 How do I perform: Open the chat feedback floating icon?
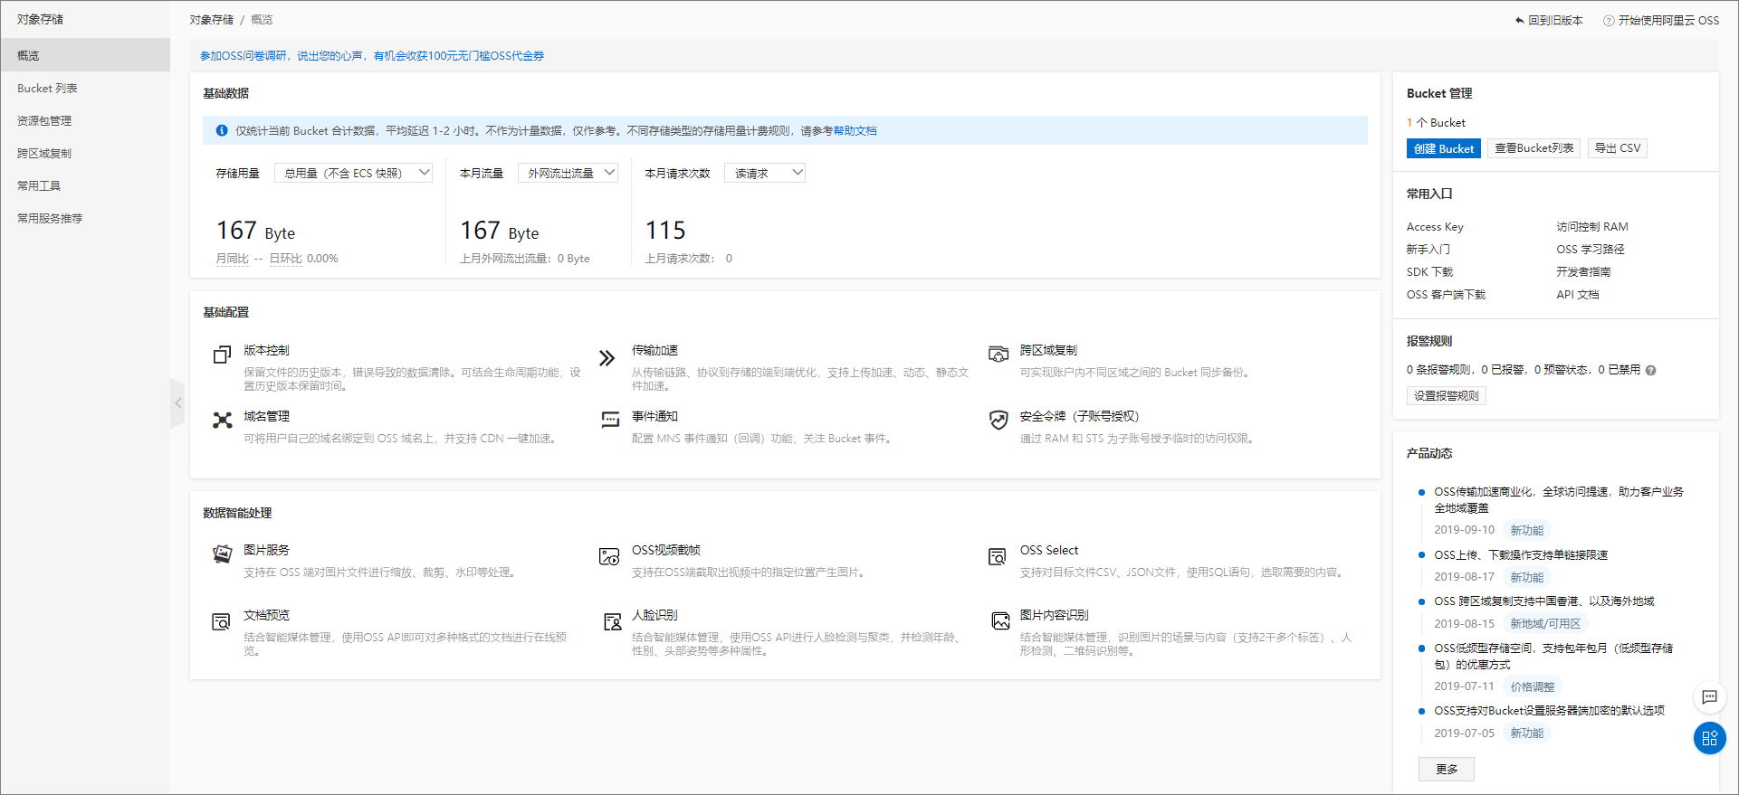click(1709, 697)
